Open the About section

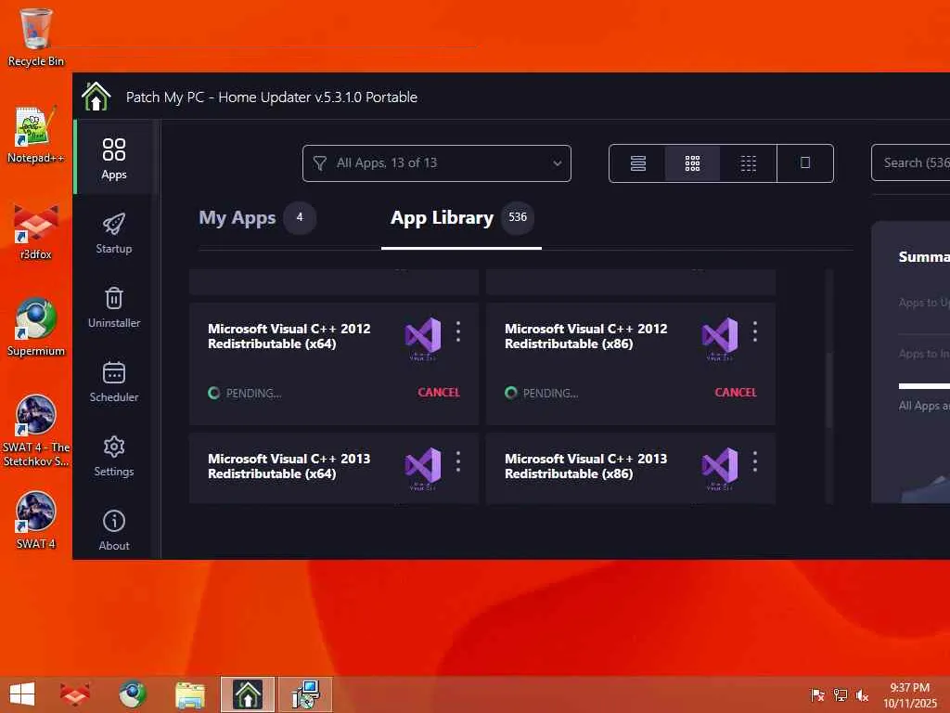point(114,530)
